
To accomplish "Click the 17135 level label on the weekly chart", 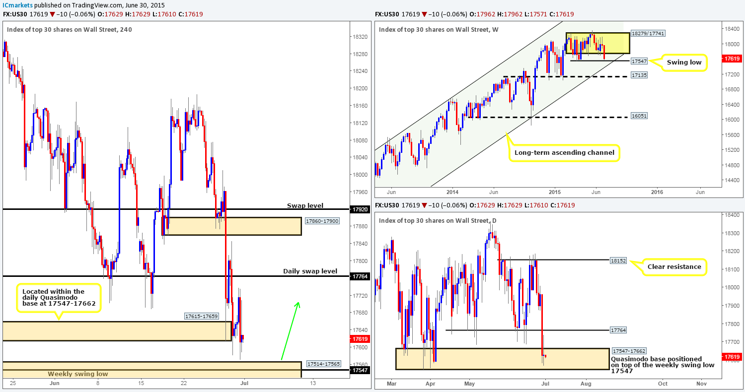I will coord(639,75).
